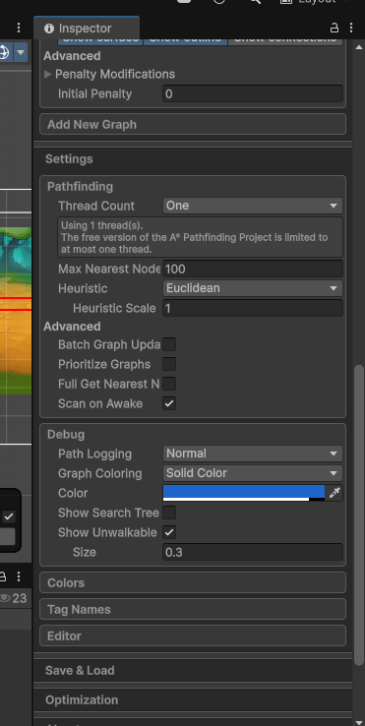Click the blue Color swatch field
The height and width of the screenshot is (726, 365).
(x=244, y=493)
